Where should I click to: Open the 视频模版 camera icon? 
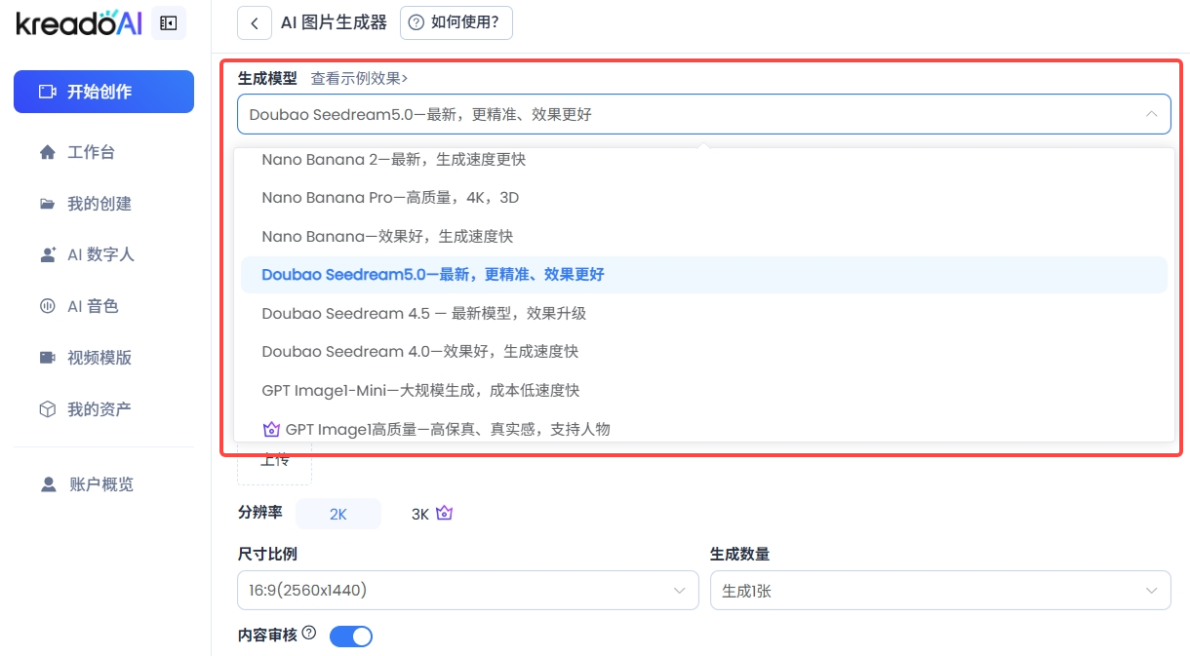(x=47, y=358)
